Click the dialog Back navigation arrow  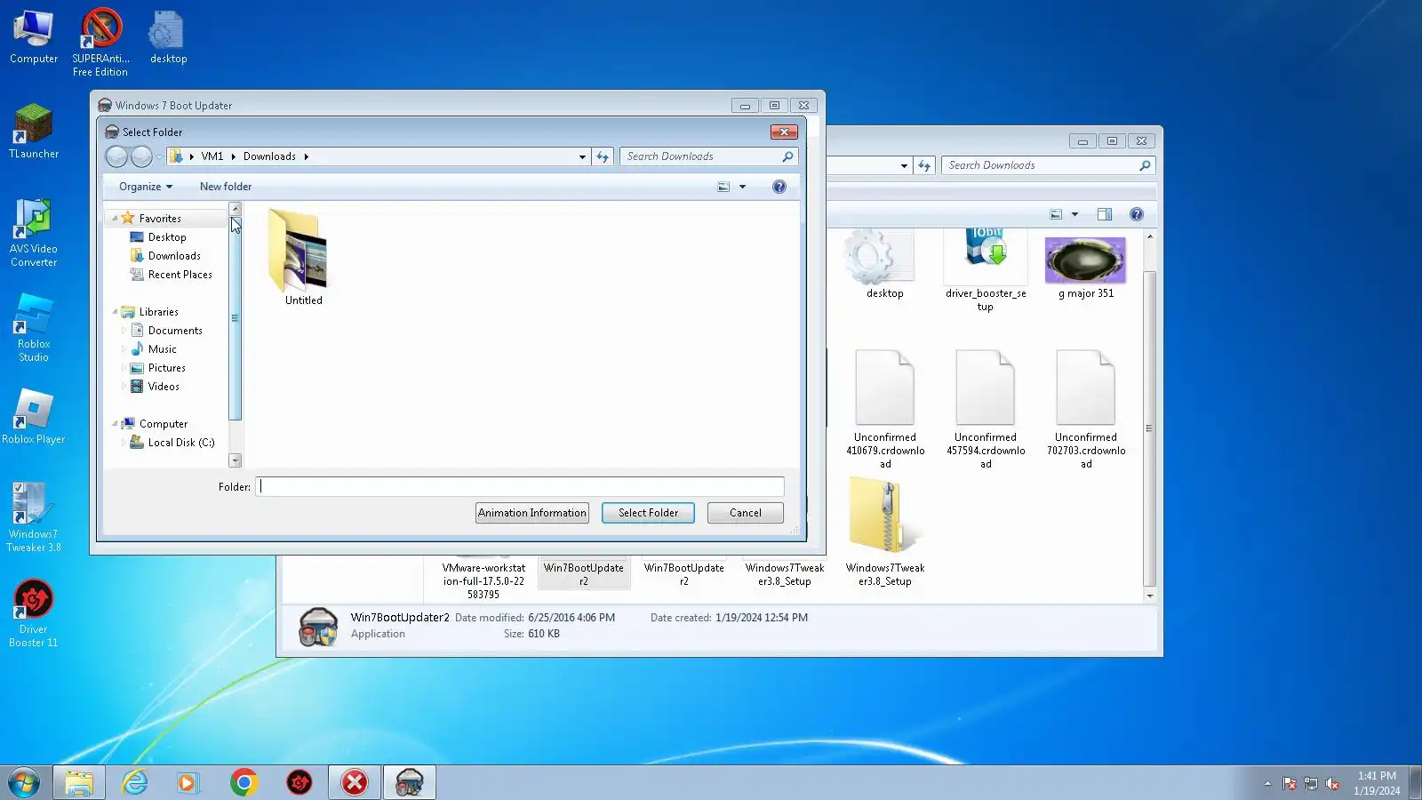coord(116,156)
